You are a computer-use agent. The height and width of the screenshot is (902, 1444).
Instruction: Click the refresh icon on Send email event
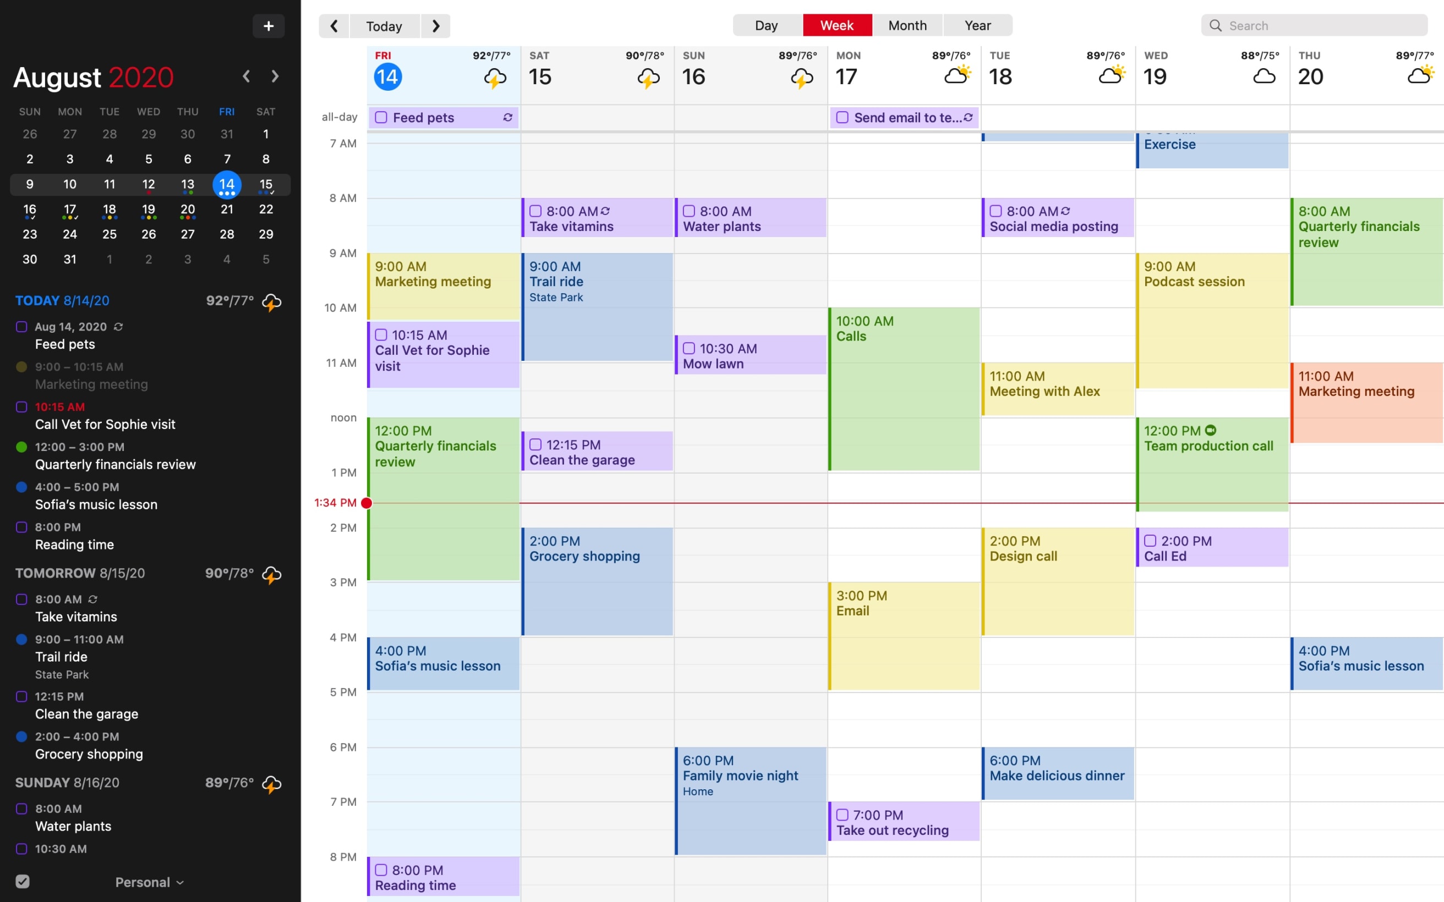point(967,118)
